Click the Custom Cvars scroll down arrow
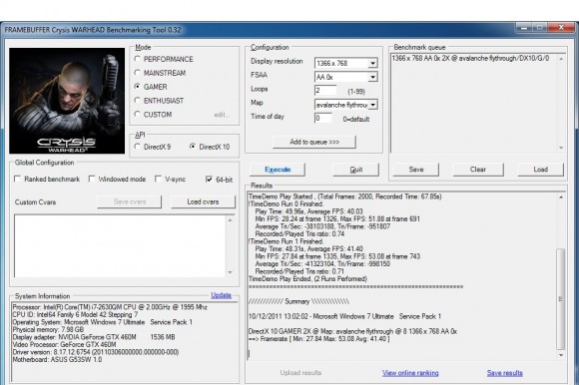Screen dimensions: 579x385 [230, 272]
